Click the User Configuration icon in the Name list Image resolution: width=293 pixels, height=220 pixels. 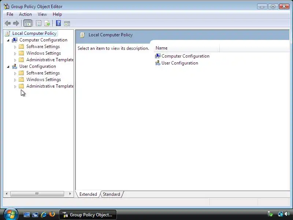click(x=158, y=63)
